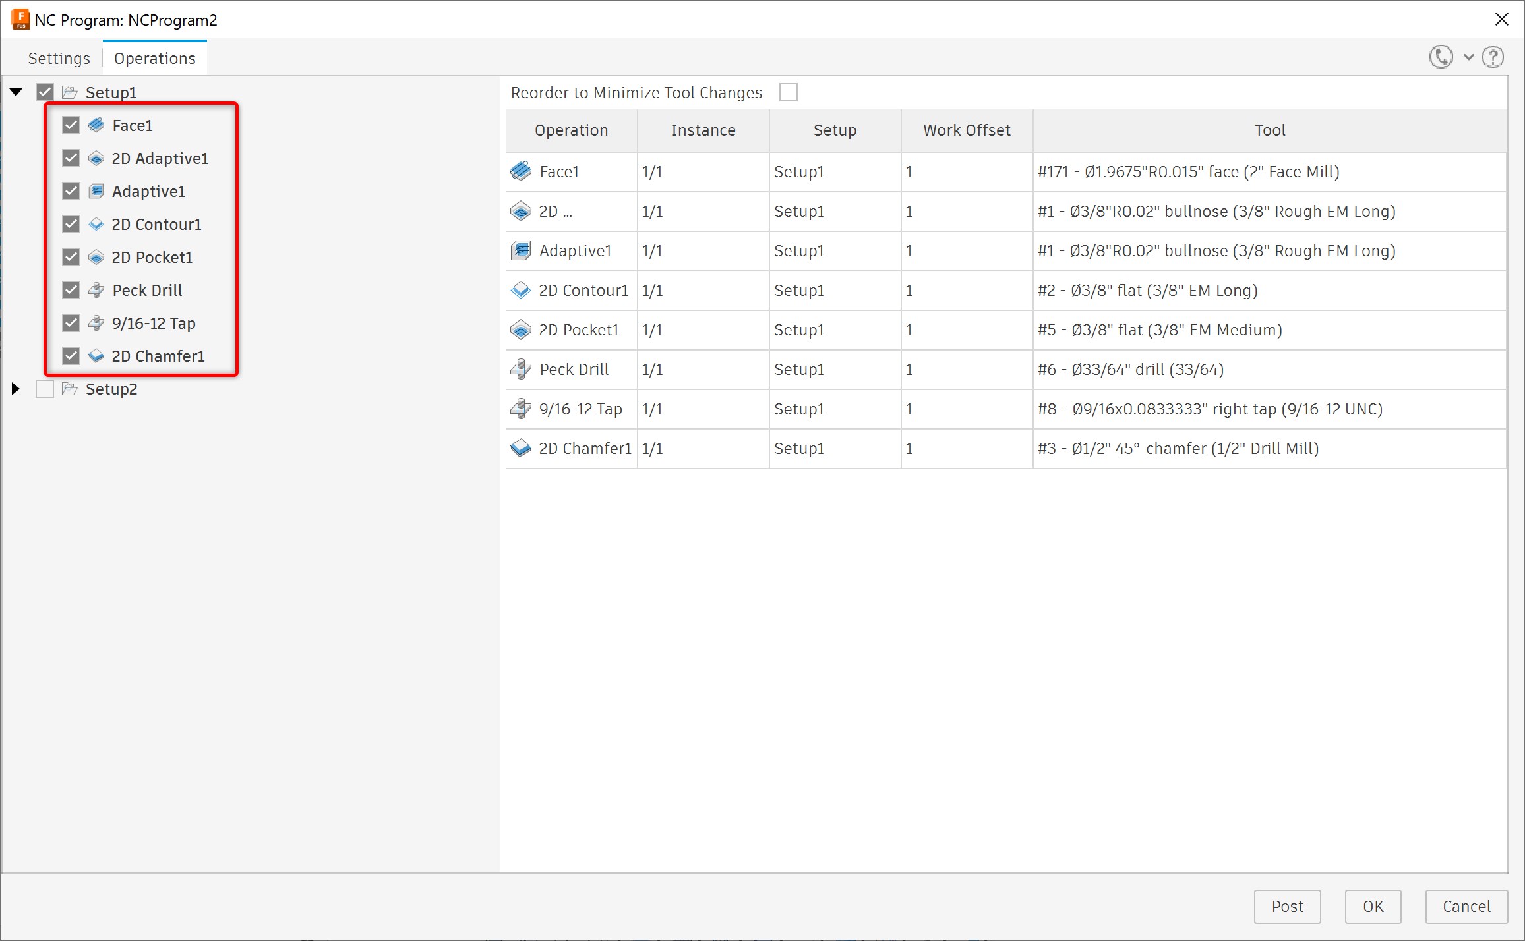Viewport: 1525px width, 941px height.
Task: Open dropdown arrow next to phone icon
Action: click(x=1468, y=58)
